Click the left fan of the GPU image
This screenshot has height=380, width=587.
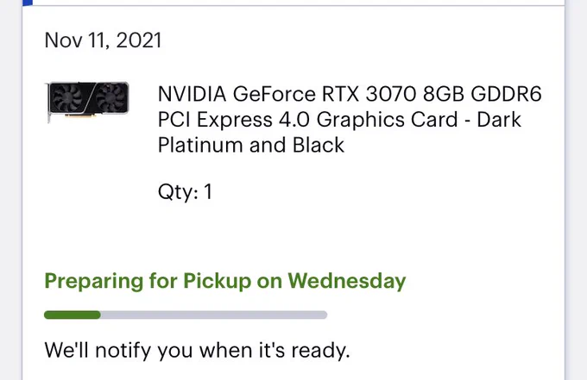(x=67, y=98)
